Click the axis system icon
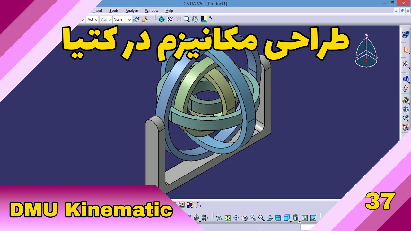This screenshot has width=411, height=231. (198, 205)
